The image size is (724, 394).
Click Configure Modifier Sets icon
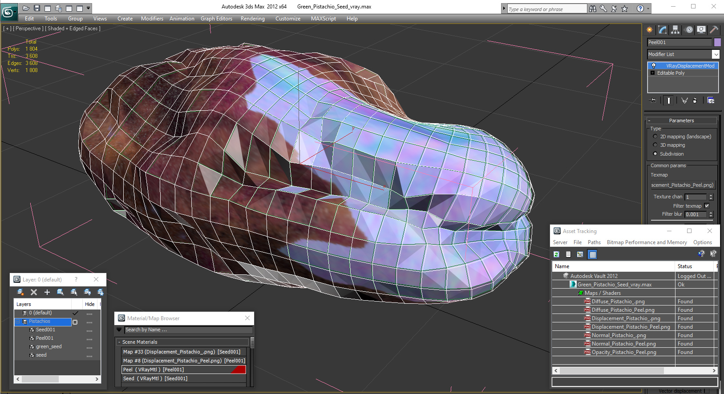711,101
